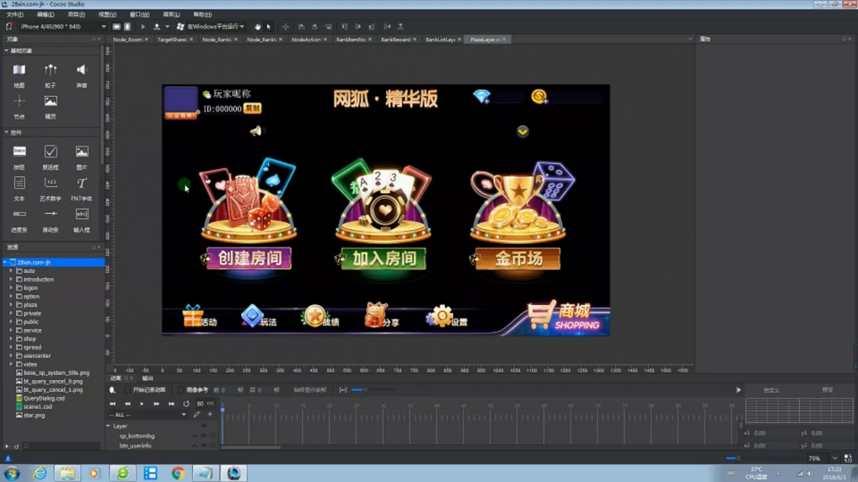Select the Input field (输入框) control icon
The width and height of the screenshot is (858, 482).
tap(81, 214)
